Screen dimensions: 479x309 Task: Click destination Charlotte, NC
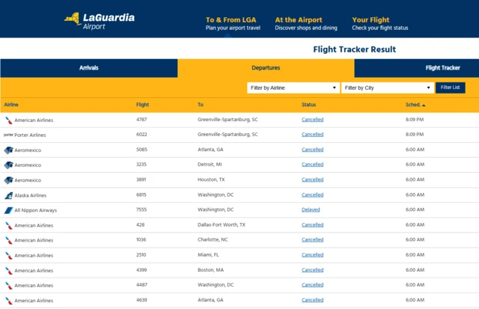[x=213, y=240]
